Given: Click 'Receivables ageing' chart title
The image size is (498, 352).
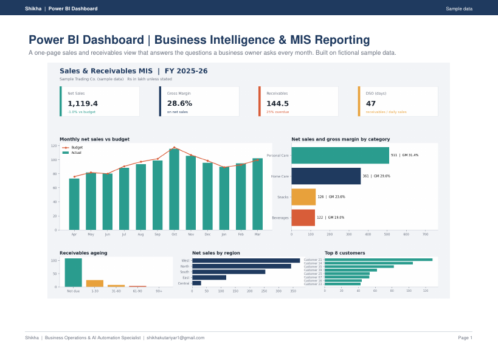Looking at the screenshot, I should click(83, 253).
